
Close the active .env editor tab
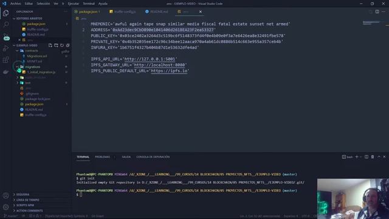(x=200, y=12)
